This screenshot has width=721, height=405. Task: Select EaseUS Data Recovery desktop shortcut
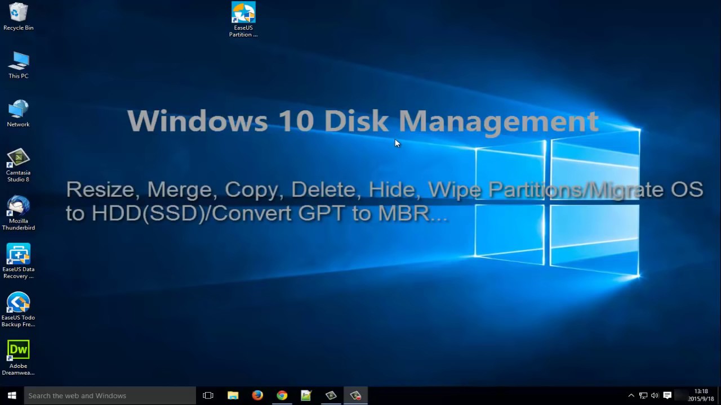[18, 262]
